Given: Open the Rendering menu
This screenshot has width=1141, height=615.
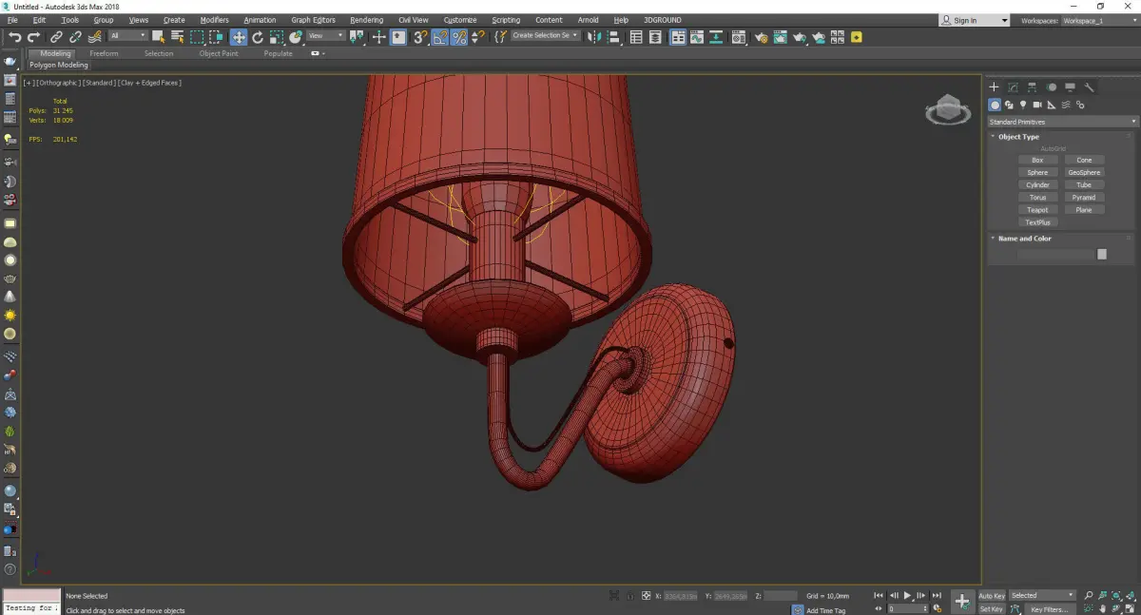Looking at the screenshot, I should coord(366,20).
